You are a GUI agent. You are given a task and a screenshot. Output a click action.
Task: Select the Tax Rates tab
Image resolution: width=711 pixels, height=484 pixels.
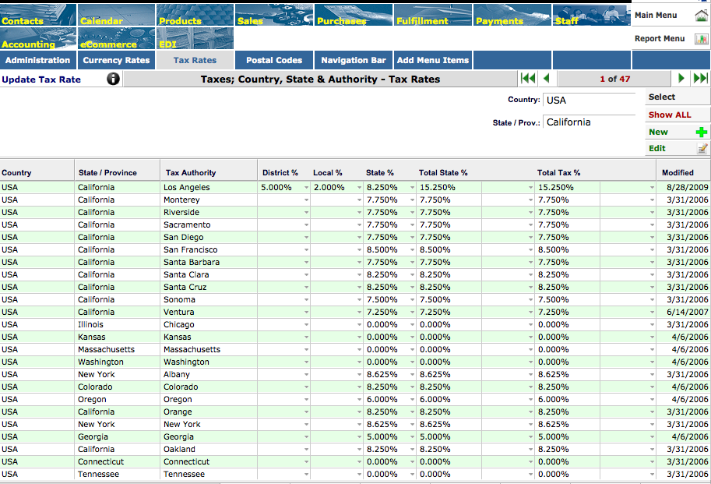(x=195, y=60)
